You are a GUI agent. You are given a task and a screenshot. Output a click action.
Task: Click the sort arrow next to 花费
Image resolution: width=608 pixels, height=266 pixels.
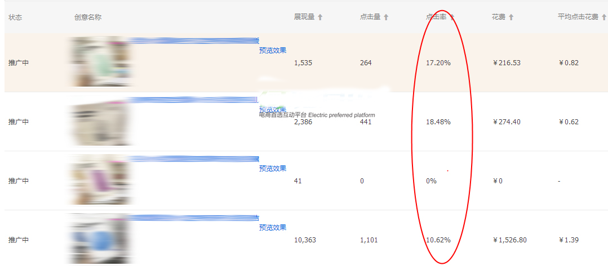click(511, 17)
